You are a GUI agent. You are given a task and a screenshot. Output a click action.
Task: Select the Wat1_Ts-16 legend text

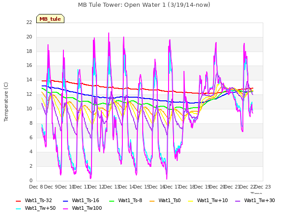click(86, 201)
